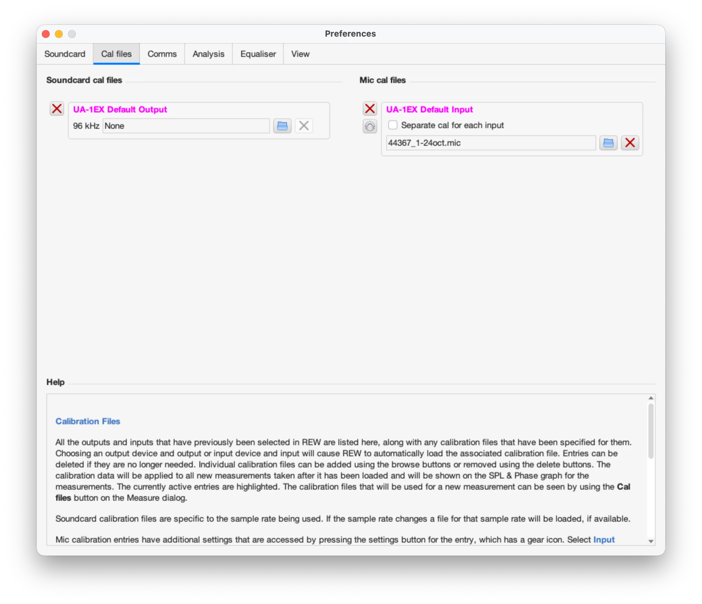Open the Comms tab

[162, 54]
